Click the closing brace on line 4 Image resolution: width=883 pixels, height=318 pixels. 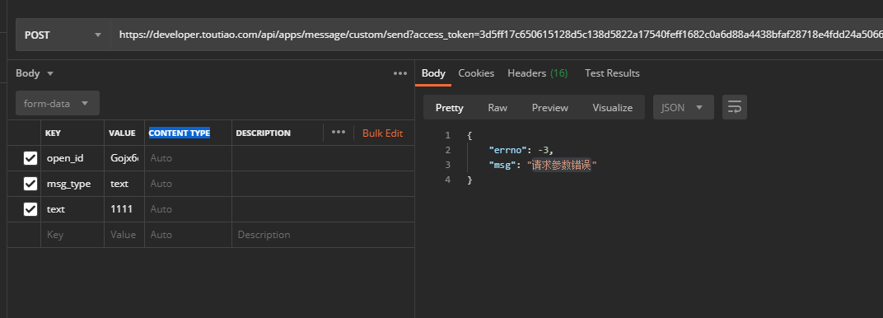(x=470, y=180)
